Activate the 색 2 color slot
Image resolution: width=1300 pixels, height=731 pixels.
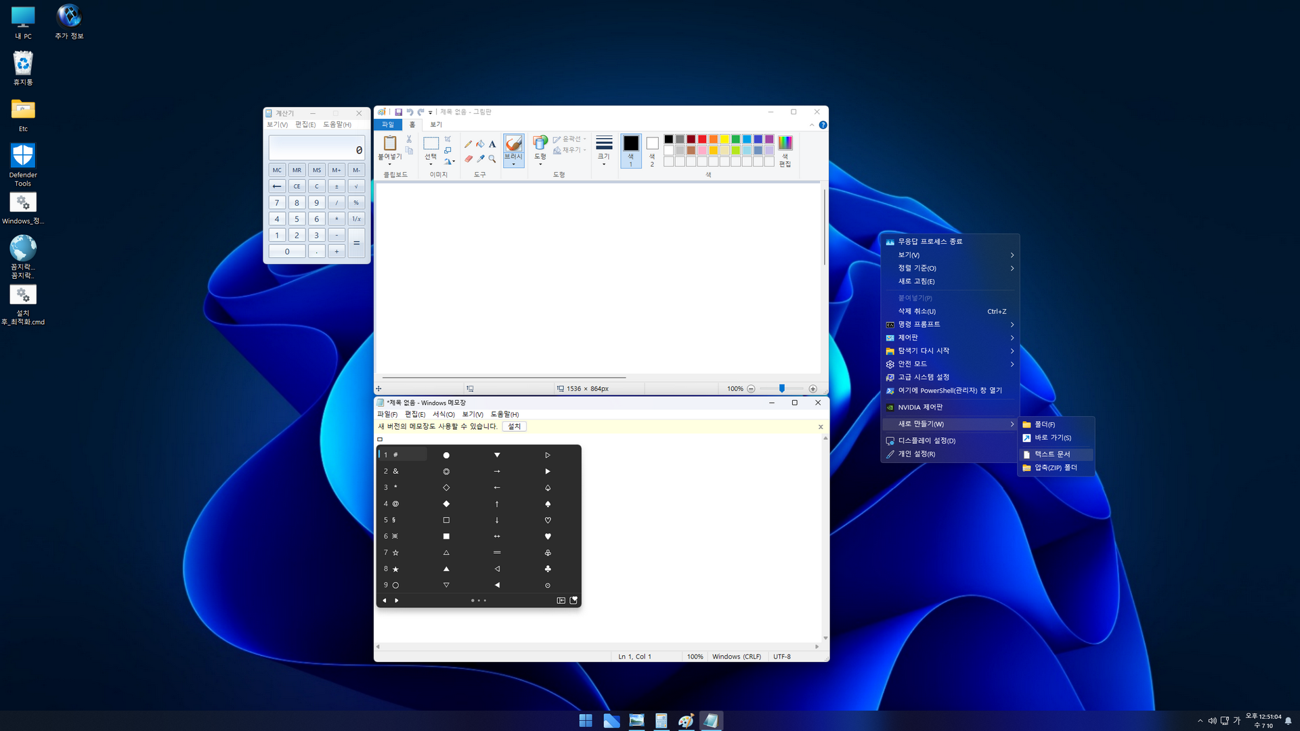(x=652, y=150)
